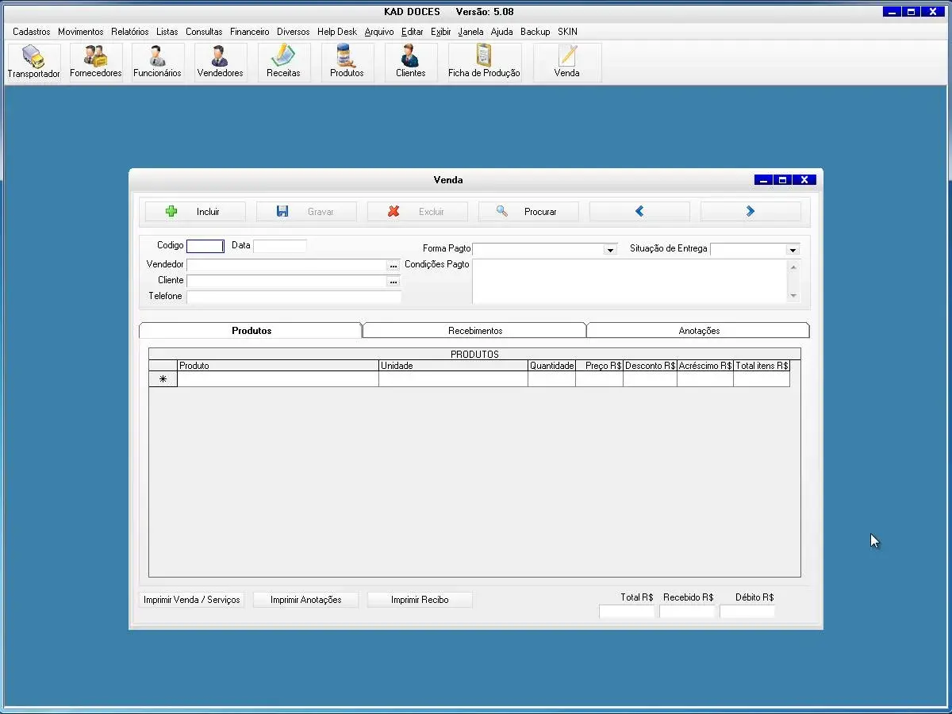Open the Ajuda menu
Viewport: 952px width, 714px height.
click(x=501, y=32)
